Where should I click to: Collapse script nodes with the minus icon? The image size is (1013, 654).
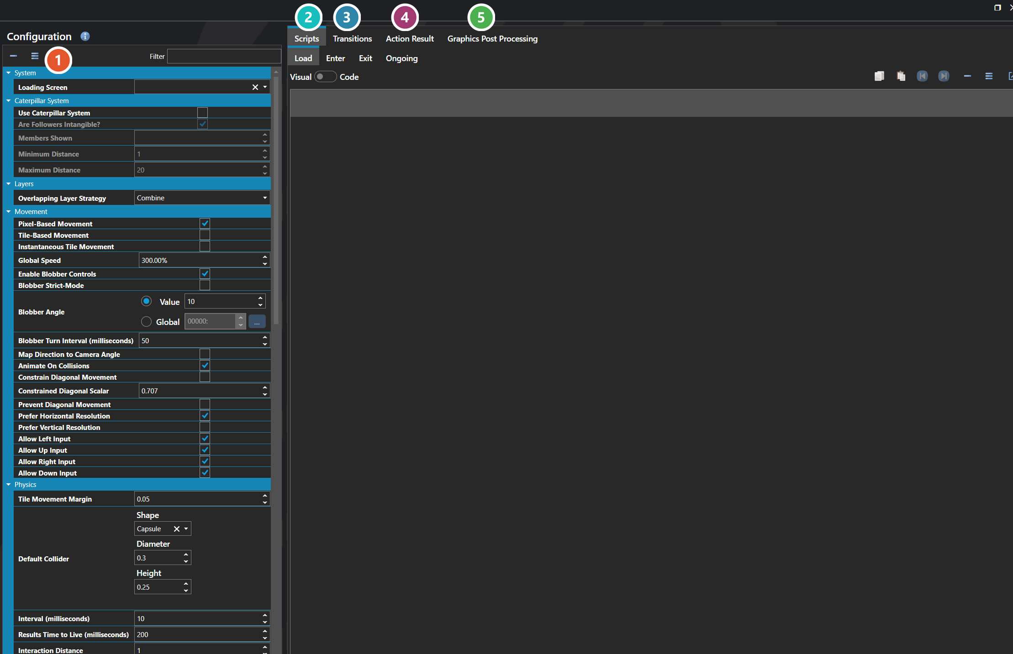pyautogui.click(x=967, y=76)
